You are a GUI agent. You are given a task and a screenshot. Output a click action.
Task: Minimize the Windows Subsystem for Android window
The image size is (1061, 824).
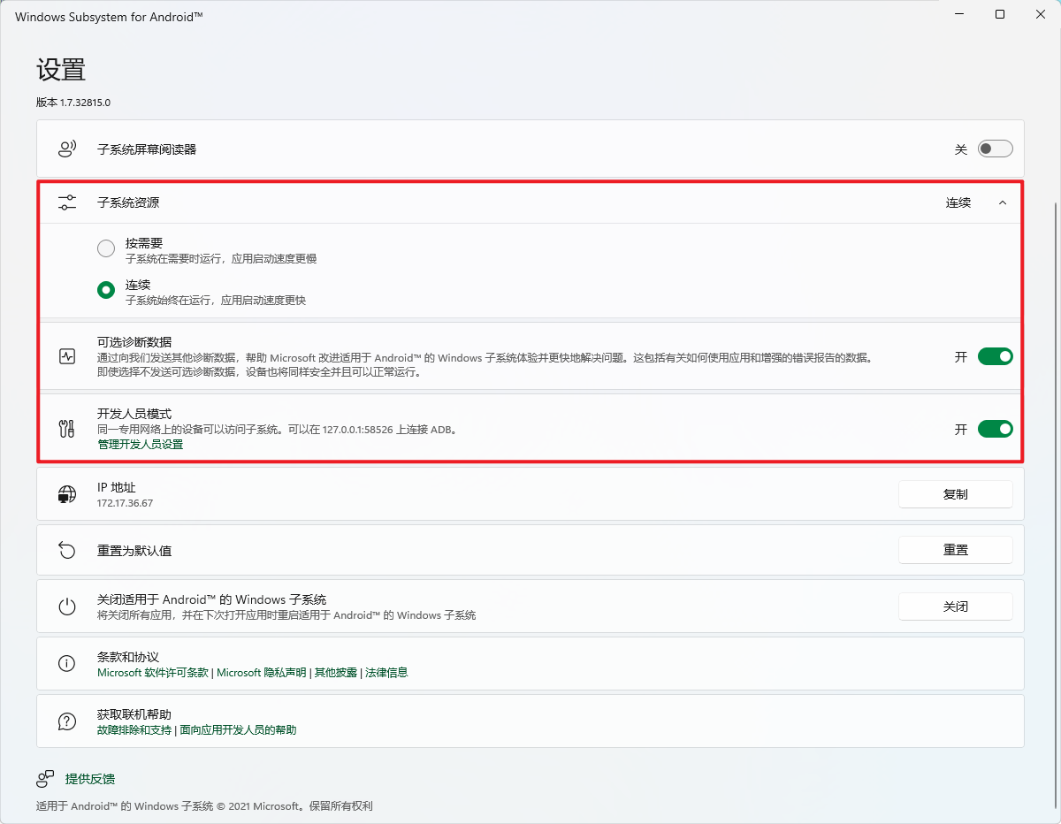[x=959, y=15]
